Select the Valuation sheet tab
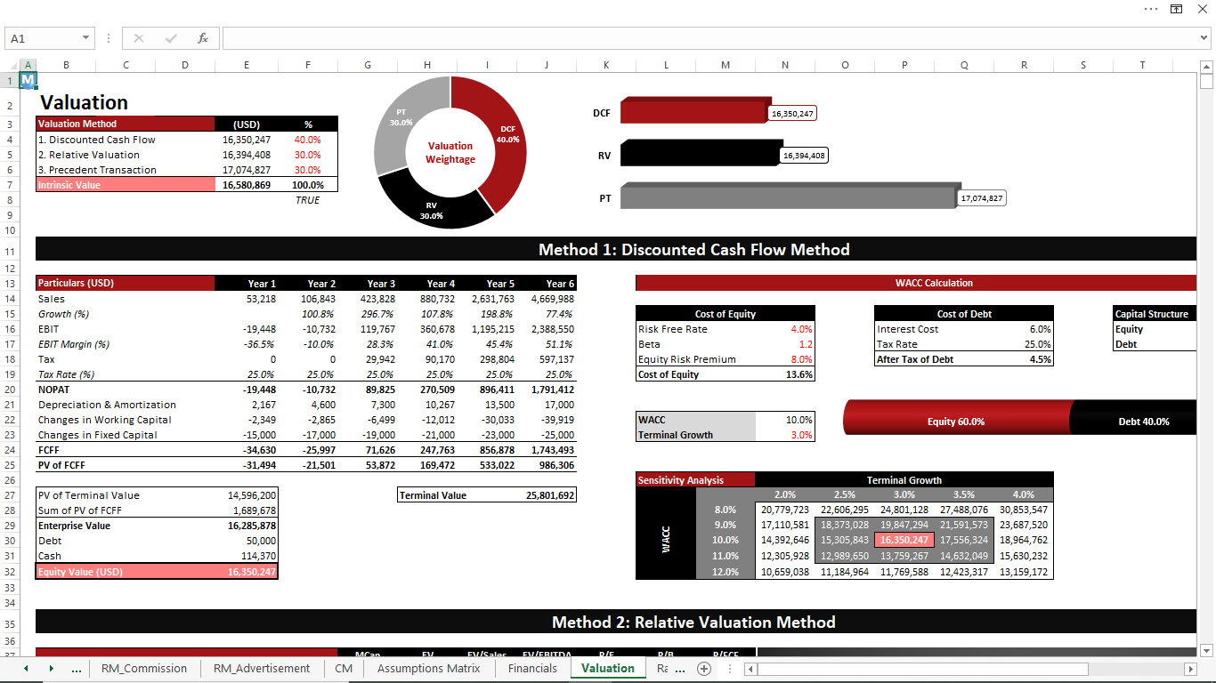Screen dimensions: 1216x683 tap(608, 668)
